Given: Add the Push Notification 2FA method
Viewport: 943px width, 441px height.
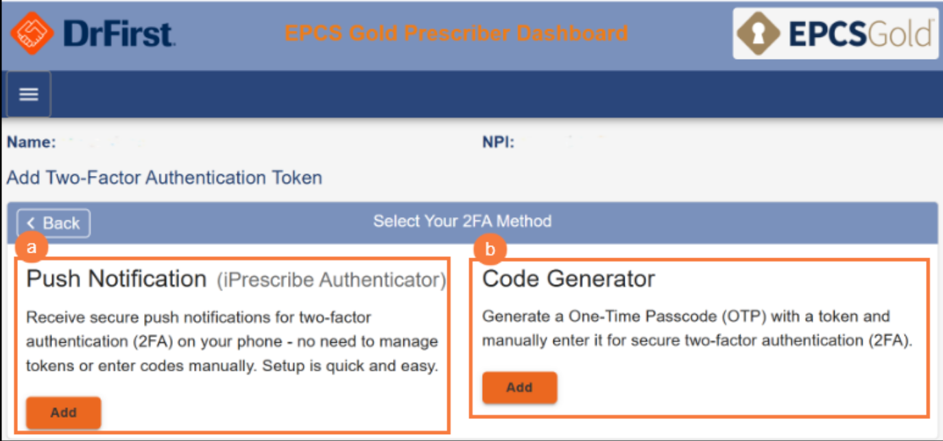Looking at the screenshot, I should (64, 413).
